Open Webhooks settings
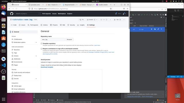 (x=17, y=59)
